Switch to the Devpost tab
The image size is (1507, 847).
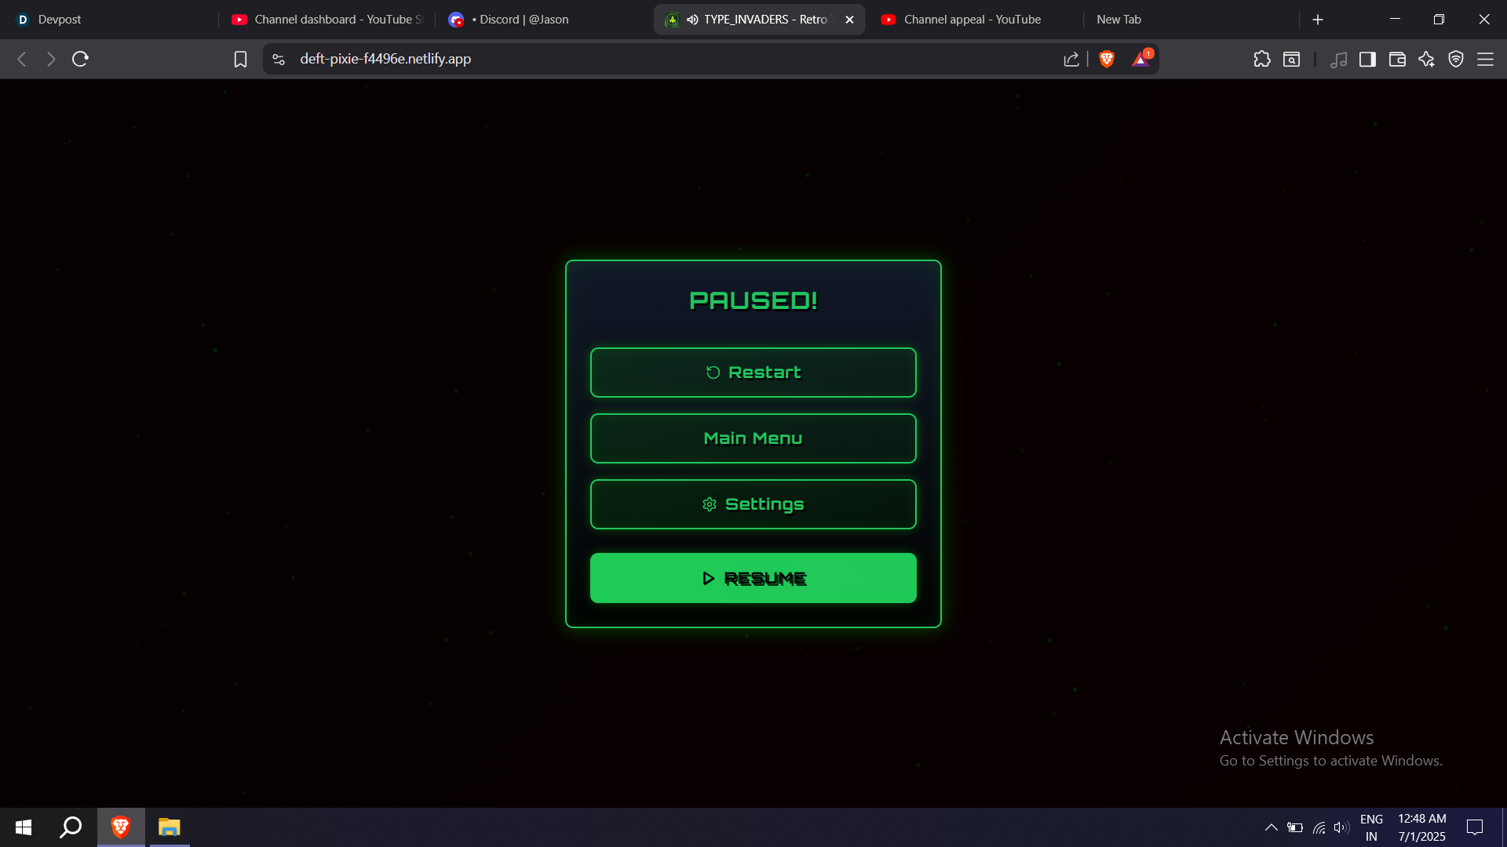tap(59, 20)
